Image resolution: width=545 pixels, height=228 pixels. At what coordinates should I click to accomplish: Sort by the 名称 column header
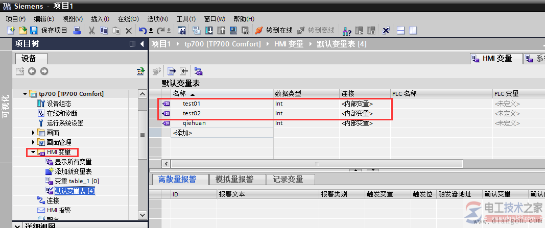[x=222, y=94]
